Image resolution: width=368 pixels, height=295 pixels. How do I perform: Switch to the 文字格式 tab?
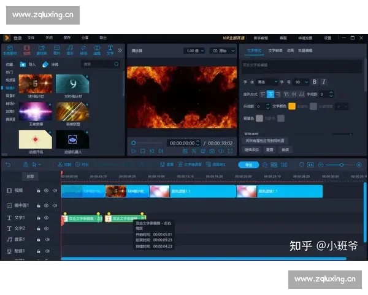click(x=254, y=50)
